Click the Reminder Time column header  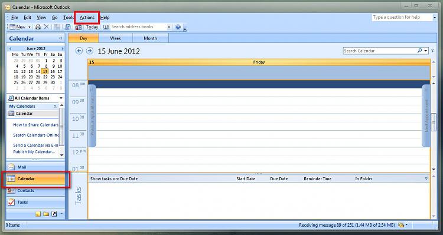[318, 179]
